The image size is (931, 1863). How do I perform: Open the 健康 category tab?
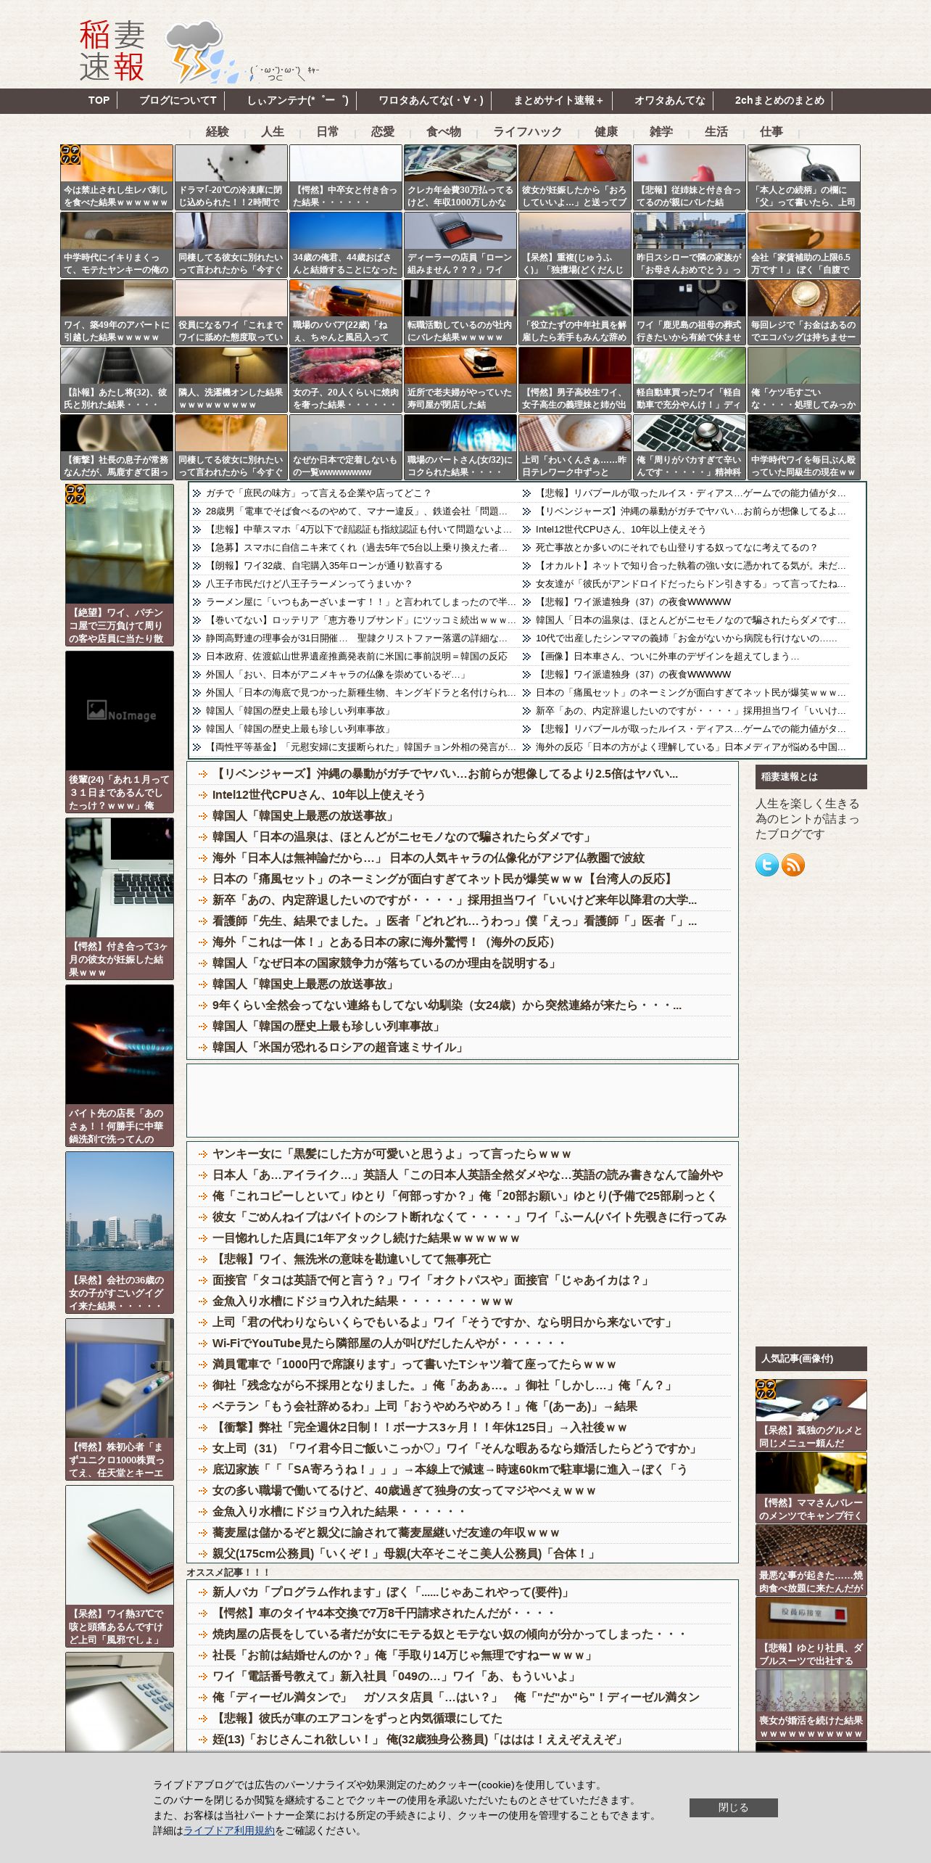tap(606, 131)
